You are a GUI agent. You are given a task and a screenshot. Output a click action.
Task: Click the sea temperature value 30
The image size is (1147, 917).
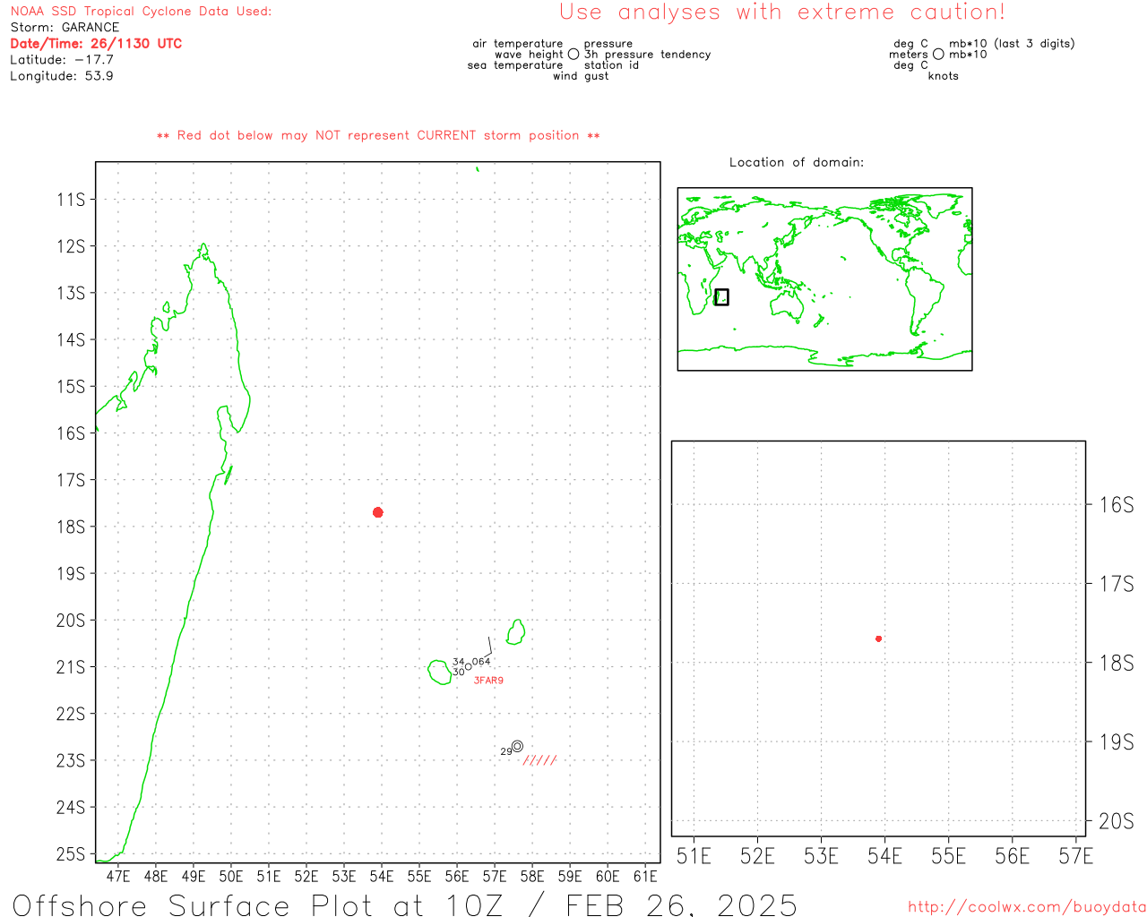pyautogui.click(x=458, y=673)
